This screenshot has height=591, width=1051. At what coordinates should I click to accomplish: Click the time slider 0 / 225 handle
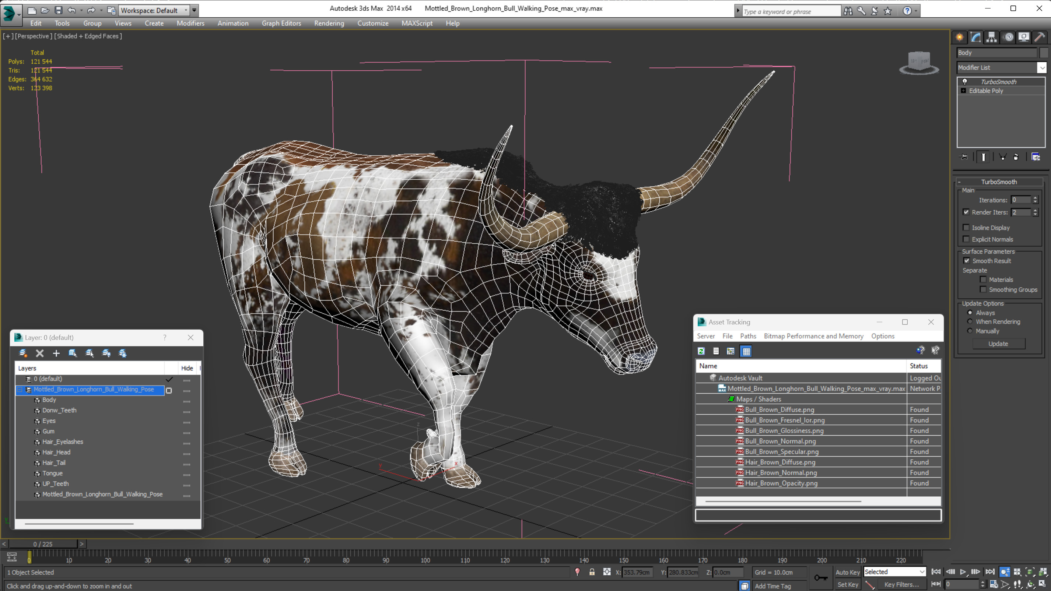click(x=43, y=544)
